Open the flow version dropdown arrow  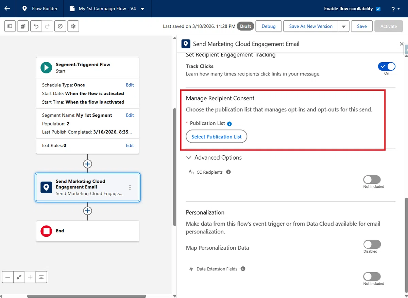pos(142,9)
